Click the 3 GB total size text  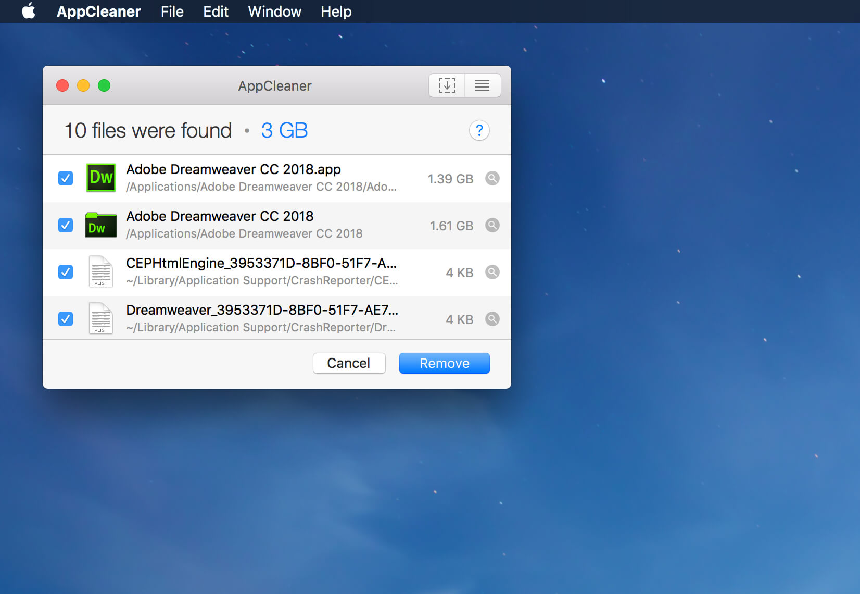pyautogui.click(x=285, y=130)
